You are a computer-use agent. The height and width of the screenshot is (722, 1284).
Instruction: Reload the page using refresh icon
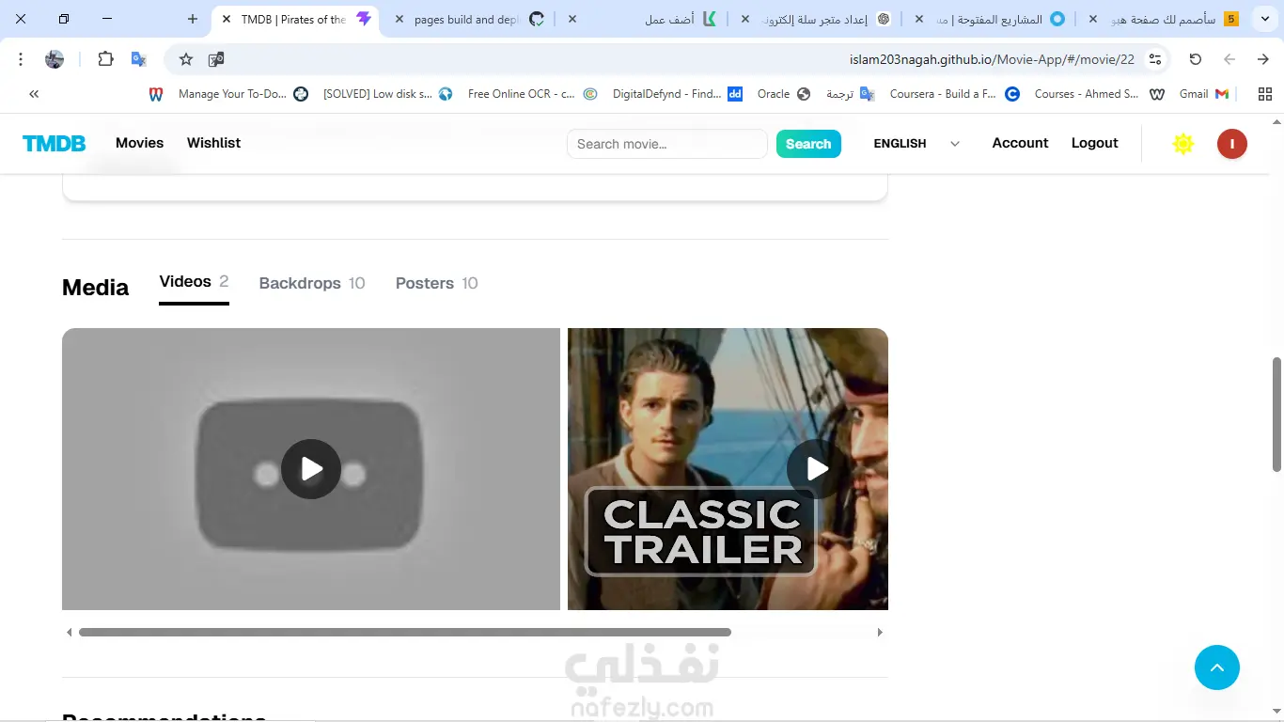1196,59
